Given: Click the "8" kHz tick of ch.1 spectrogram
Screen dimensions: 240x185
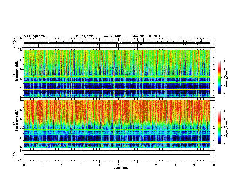Looking at the screenshot, I should coord(21,60).
